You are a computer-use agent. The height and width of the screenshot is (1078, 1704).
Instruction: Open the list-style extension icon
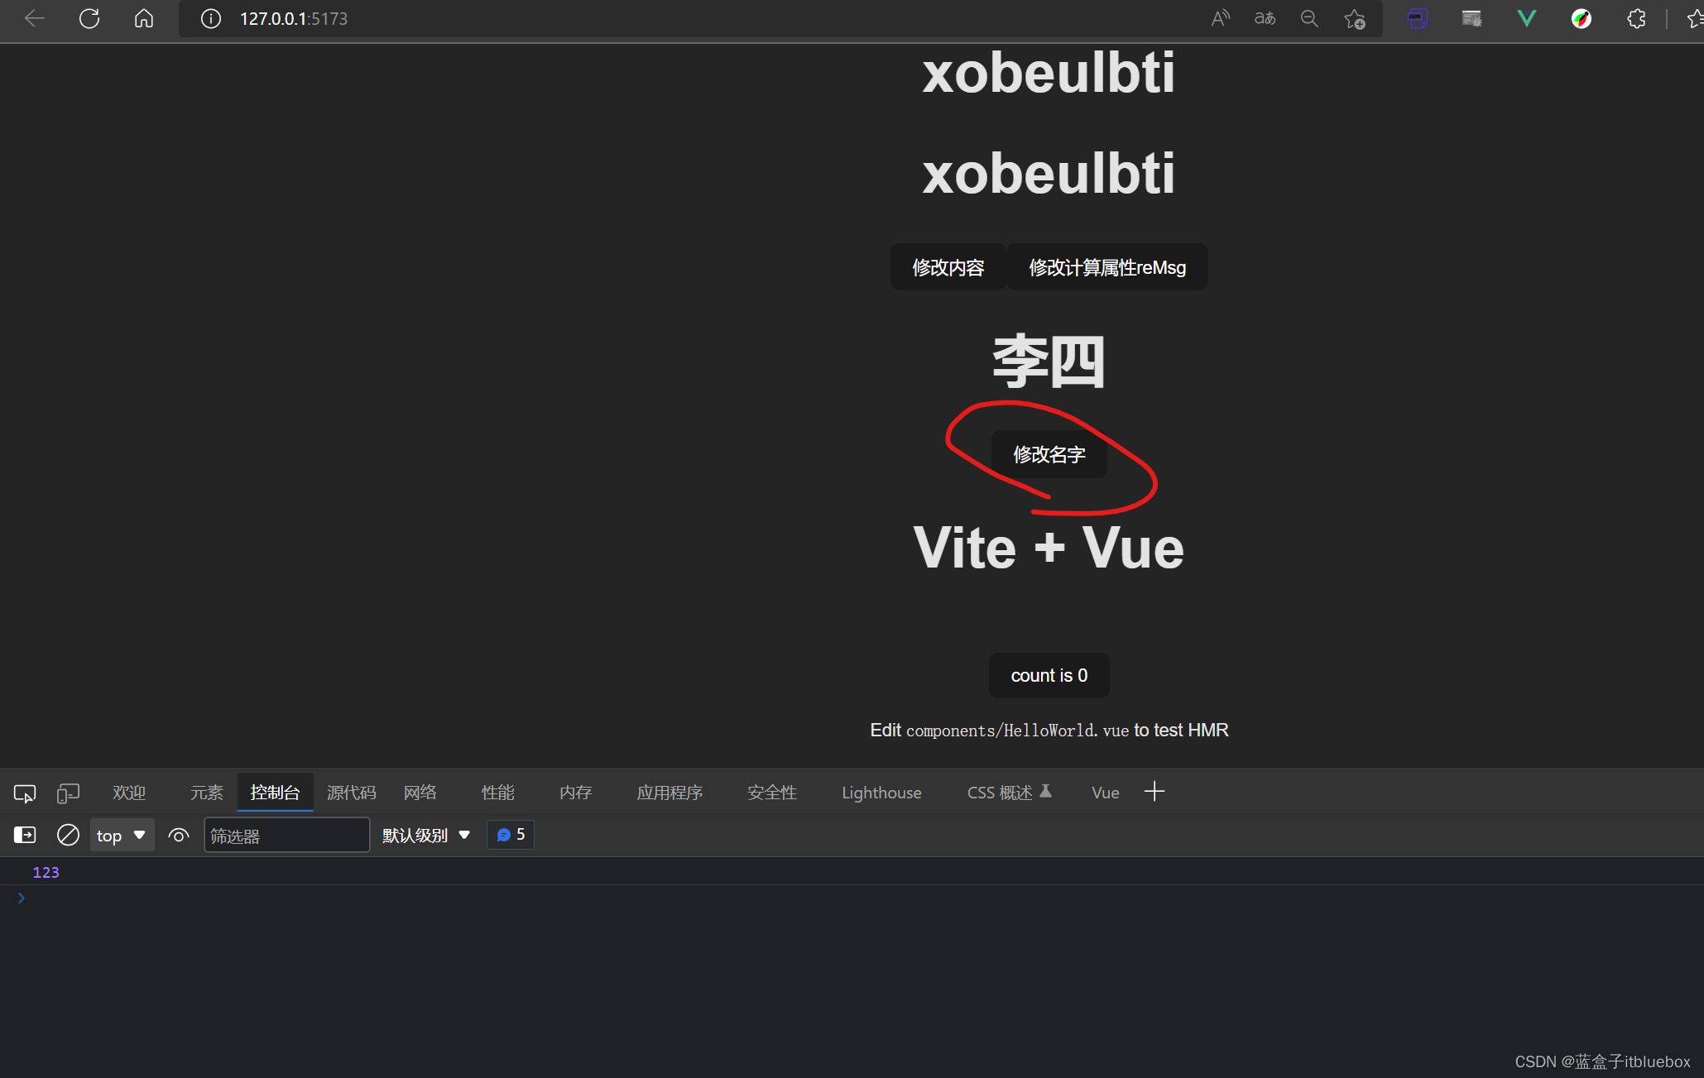pos(1471,18)
